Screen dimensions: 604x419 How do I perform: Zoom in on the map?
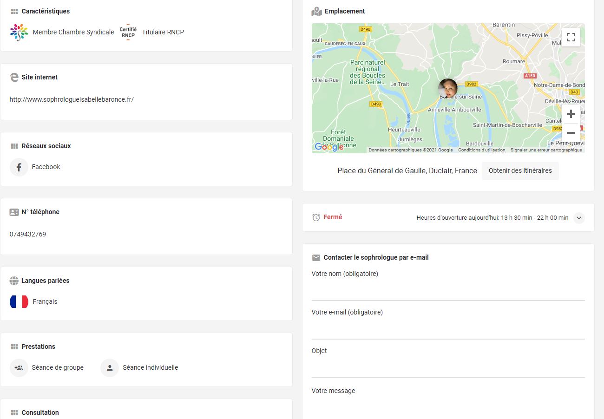[571, 114]
